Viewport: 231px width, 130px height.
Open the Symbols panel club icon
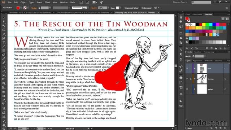(x=181, y=22)
